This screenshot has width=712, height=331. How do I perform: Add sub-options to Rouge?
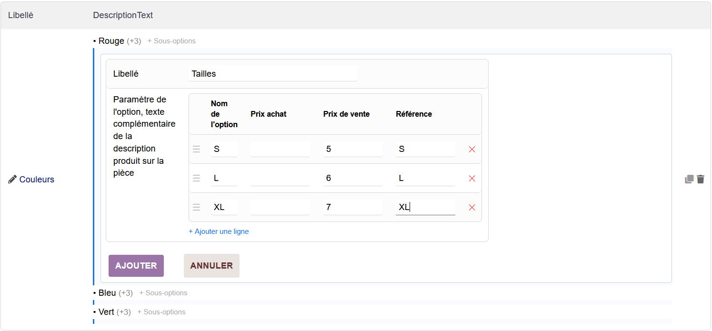pos(171,41)
